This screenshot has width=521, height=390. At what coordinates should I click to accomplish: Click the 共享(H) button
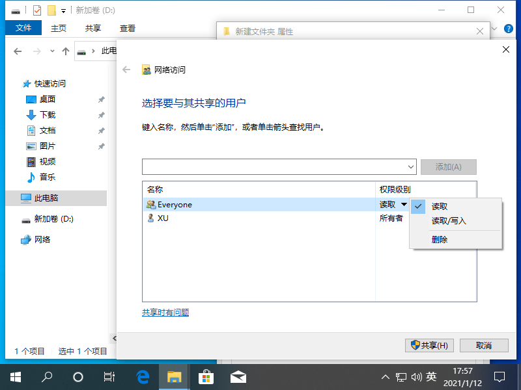(x=429, y=345)
